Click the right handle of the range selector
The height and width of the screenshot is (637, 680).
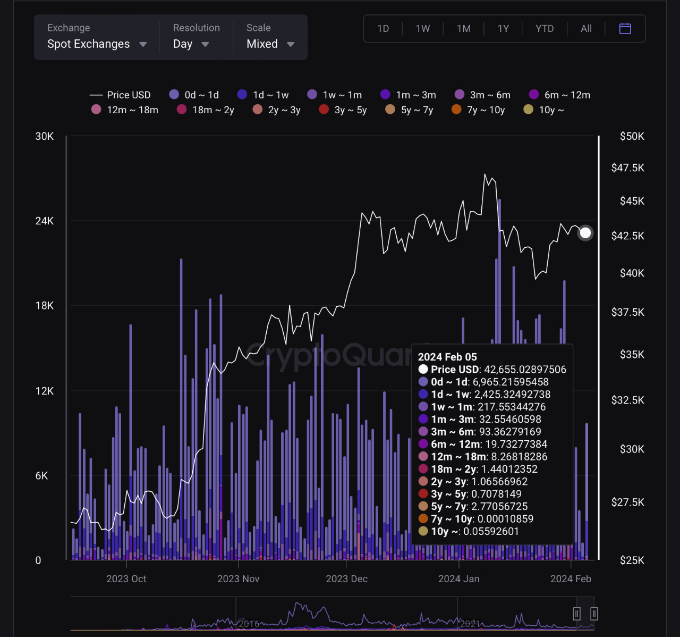point(593,613)
